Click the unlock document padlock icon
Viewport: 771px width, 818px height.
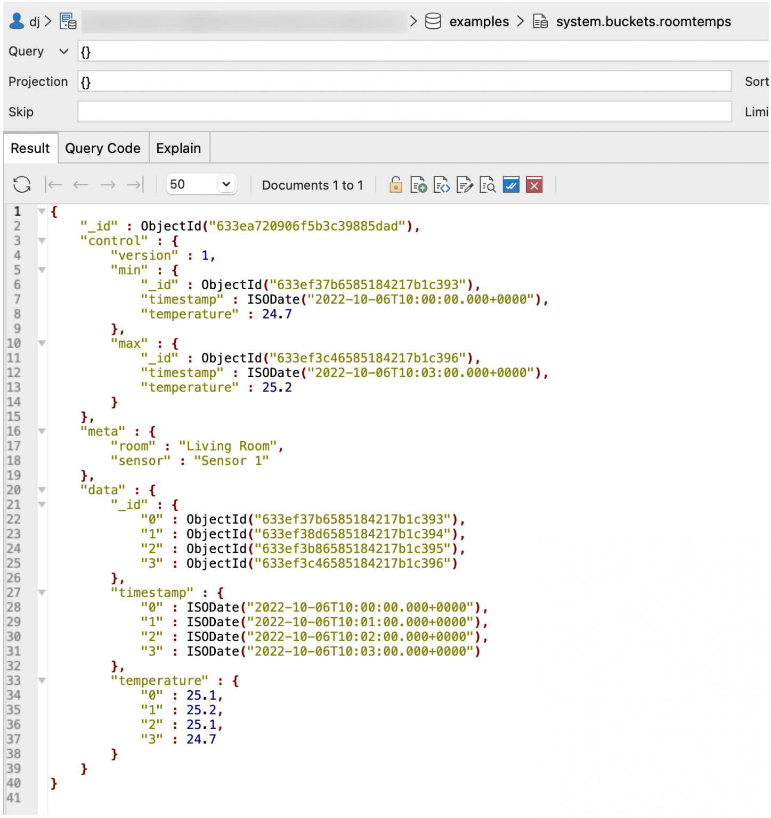click(395, 185)
